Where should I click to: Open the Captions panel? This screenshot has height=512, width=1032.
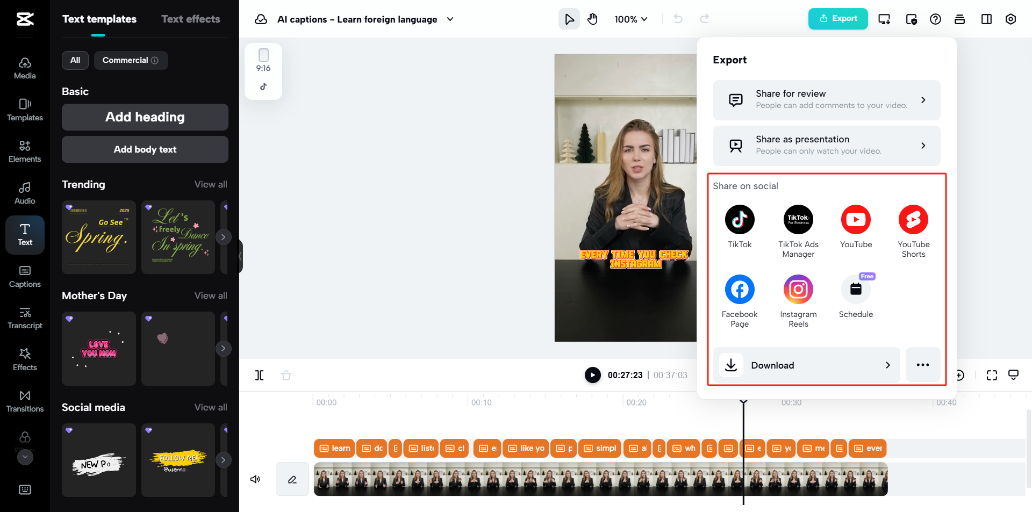pyautogui.click(x=24, y=276)
